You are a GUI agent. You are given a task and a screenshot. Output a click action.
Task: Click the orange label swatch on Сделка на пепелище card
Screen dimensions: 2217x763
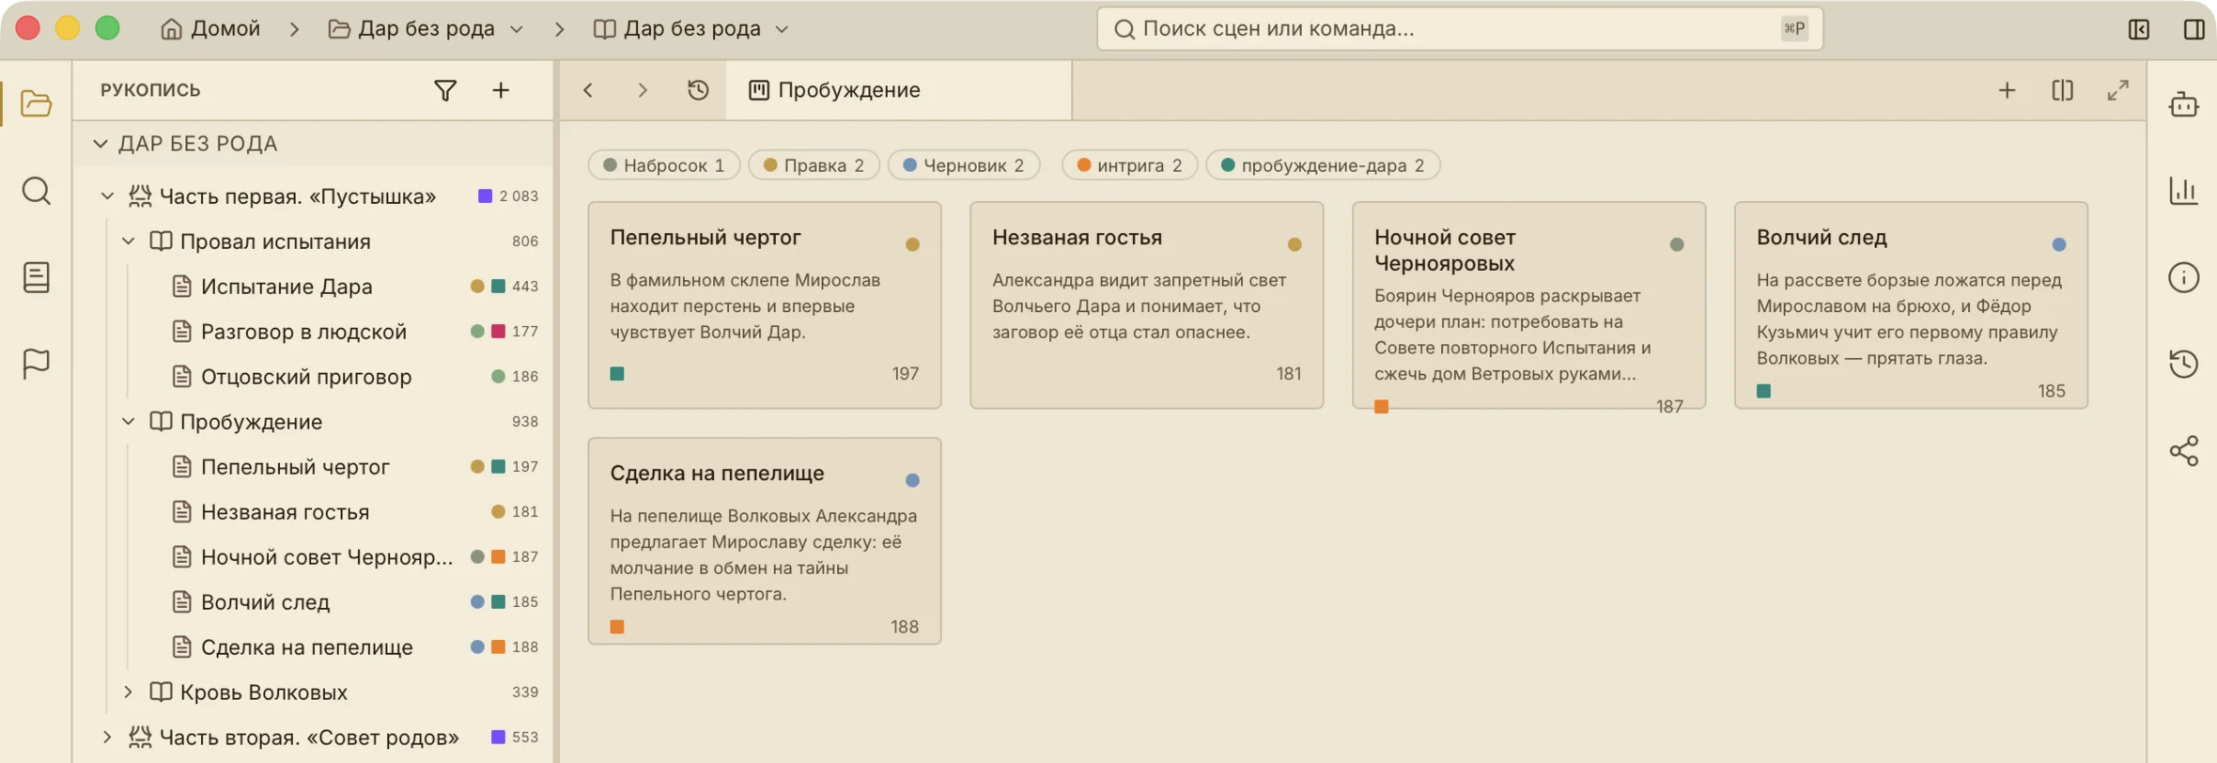617,627
